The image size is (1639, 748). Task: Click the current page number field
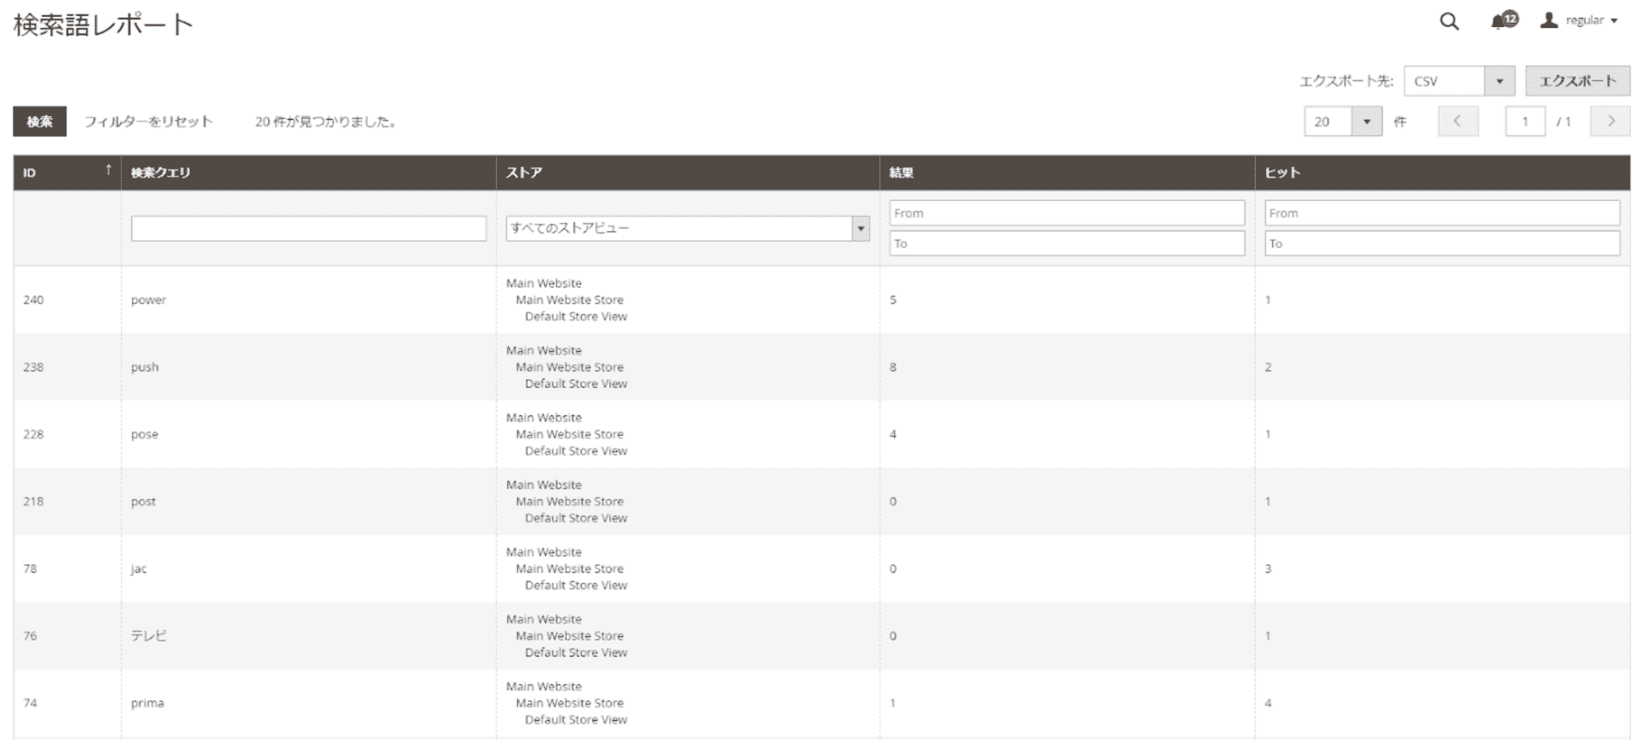tap(1525, 122)
